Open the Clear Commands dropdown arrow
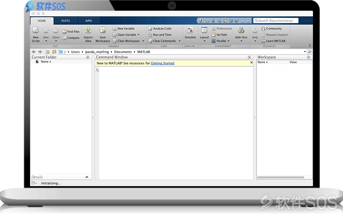The width and height of the screenshot is (343, 214). (180, 41)
